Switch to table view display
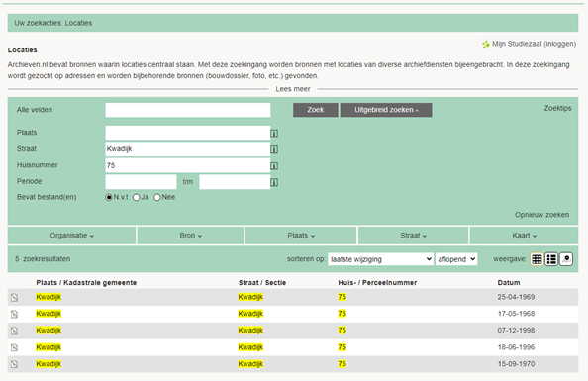588x381 pixels. click(x=537, y=259)
